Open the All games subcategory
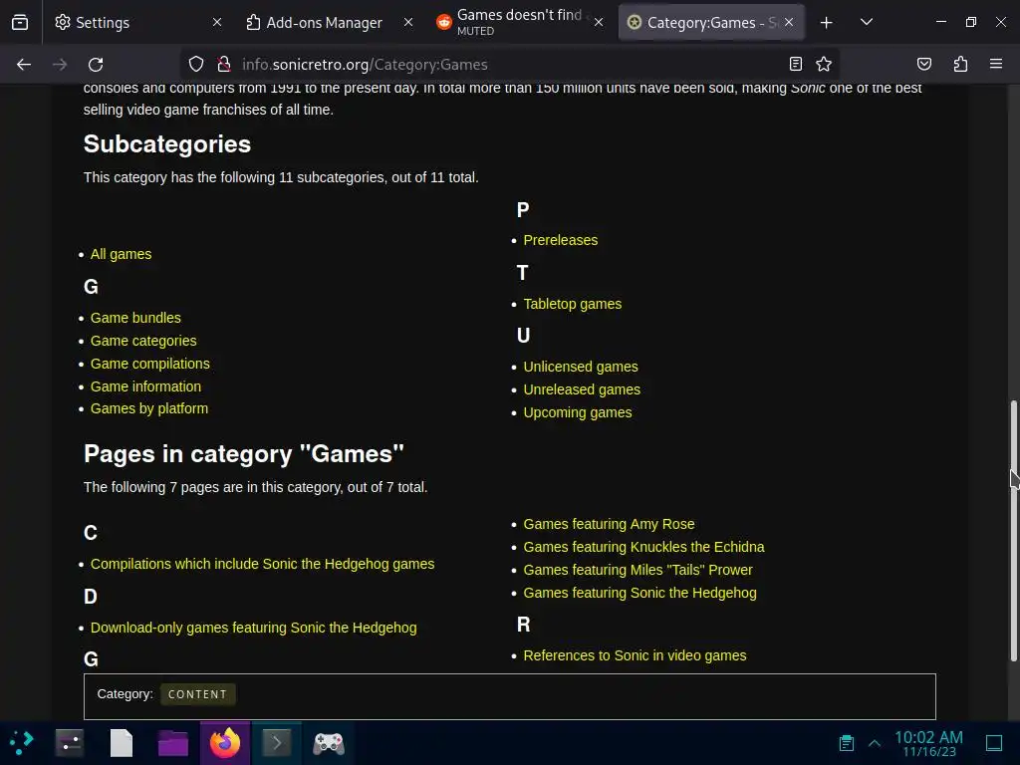1020x765 pixels. point(121,254)
